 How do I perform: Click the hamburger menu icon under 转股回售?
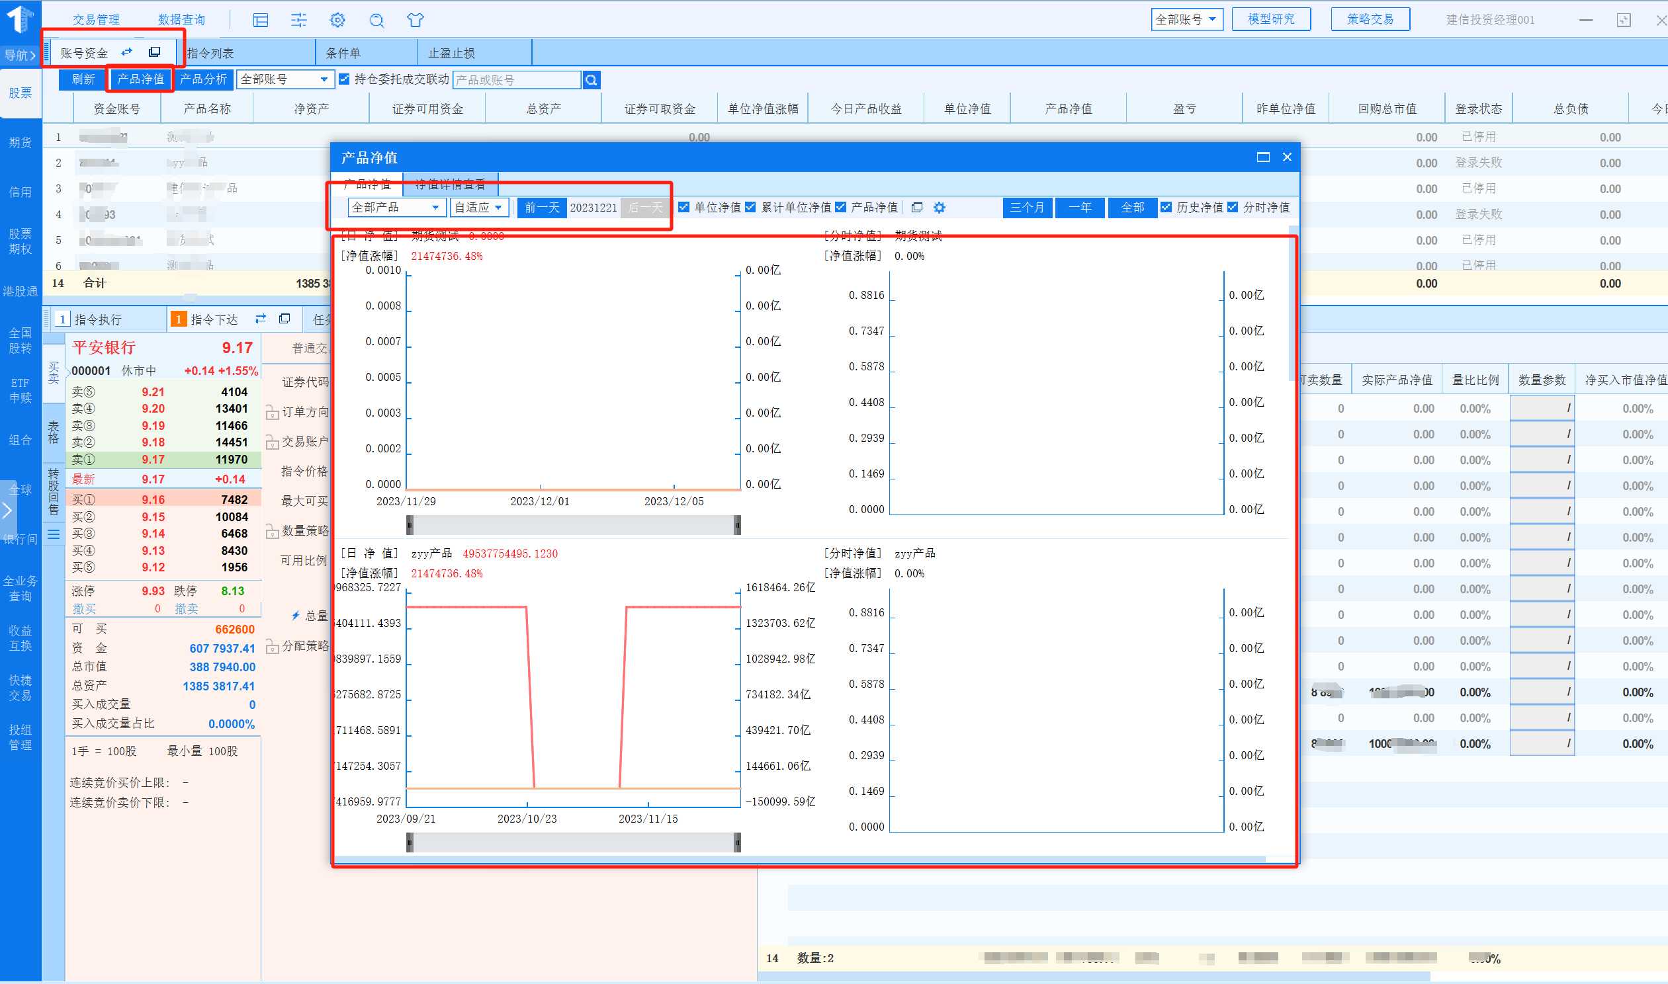click(54, 534)
